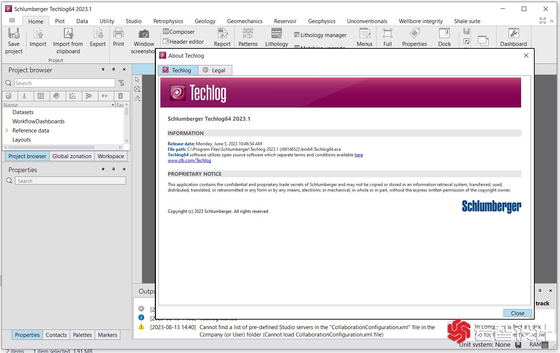Image resolution: width=560 pixels, height=353 pixels.
Task: Open the Markers tab
Action: coord(108,335)
